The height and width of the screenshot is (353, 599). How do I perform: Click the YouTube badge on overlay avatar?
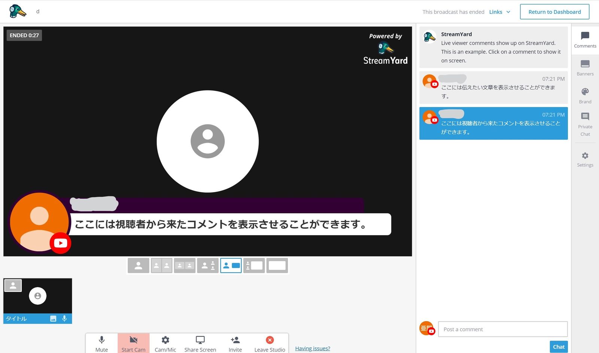coord(60,243)
